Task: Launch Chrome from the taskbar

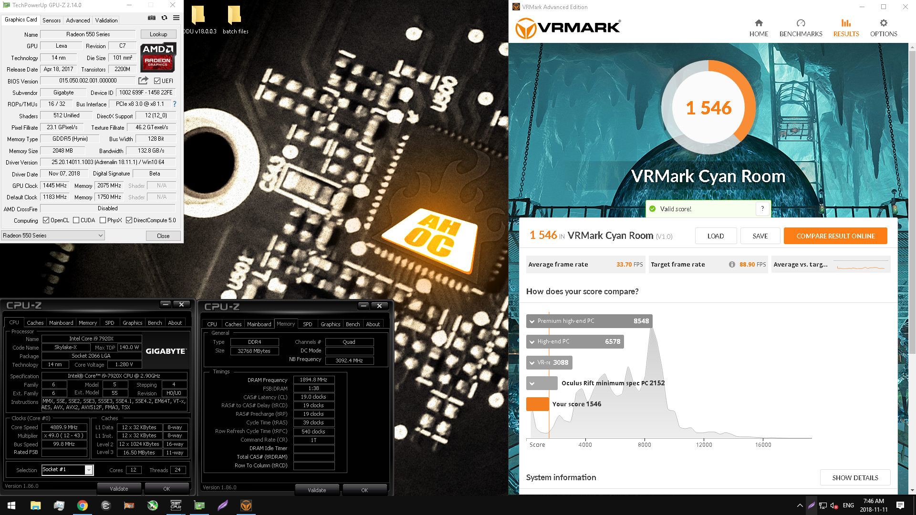Action: click(x=83, y=505)
